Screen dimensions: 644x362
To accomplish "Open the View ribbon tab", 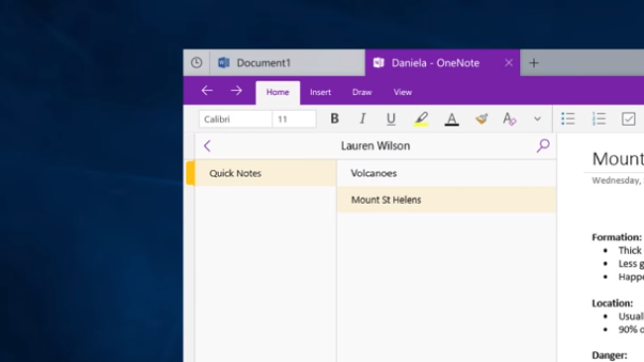I will [402, 92].
